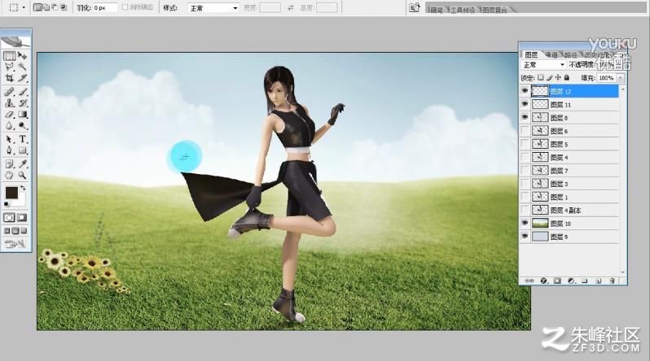Screen dimensions: 650x361
Task: Click the foreground color swatch
Action: point(11,193)
